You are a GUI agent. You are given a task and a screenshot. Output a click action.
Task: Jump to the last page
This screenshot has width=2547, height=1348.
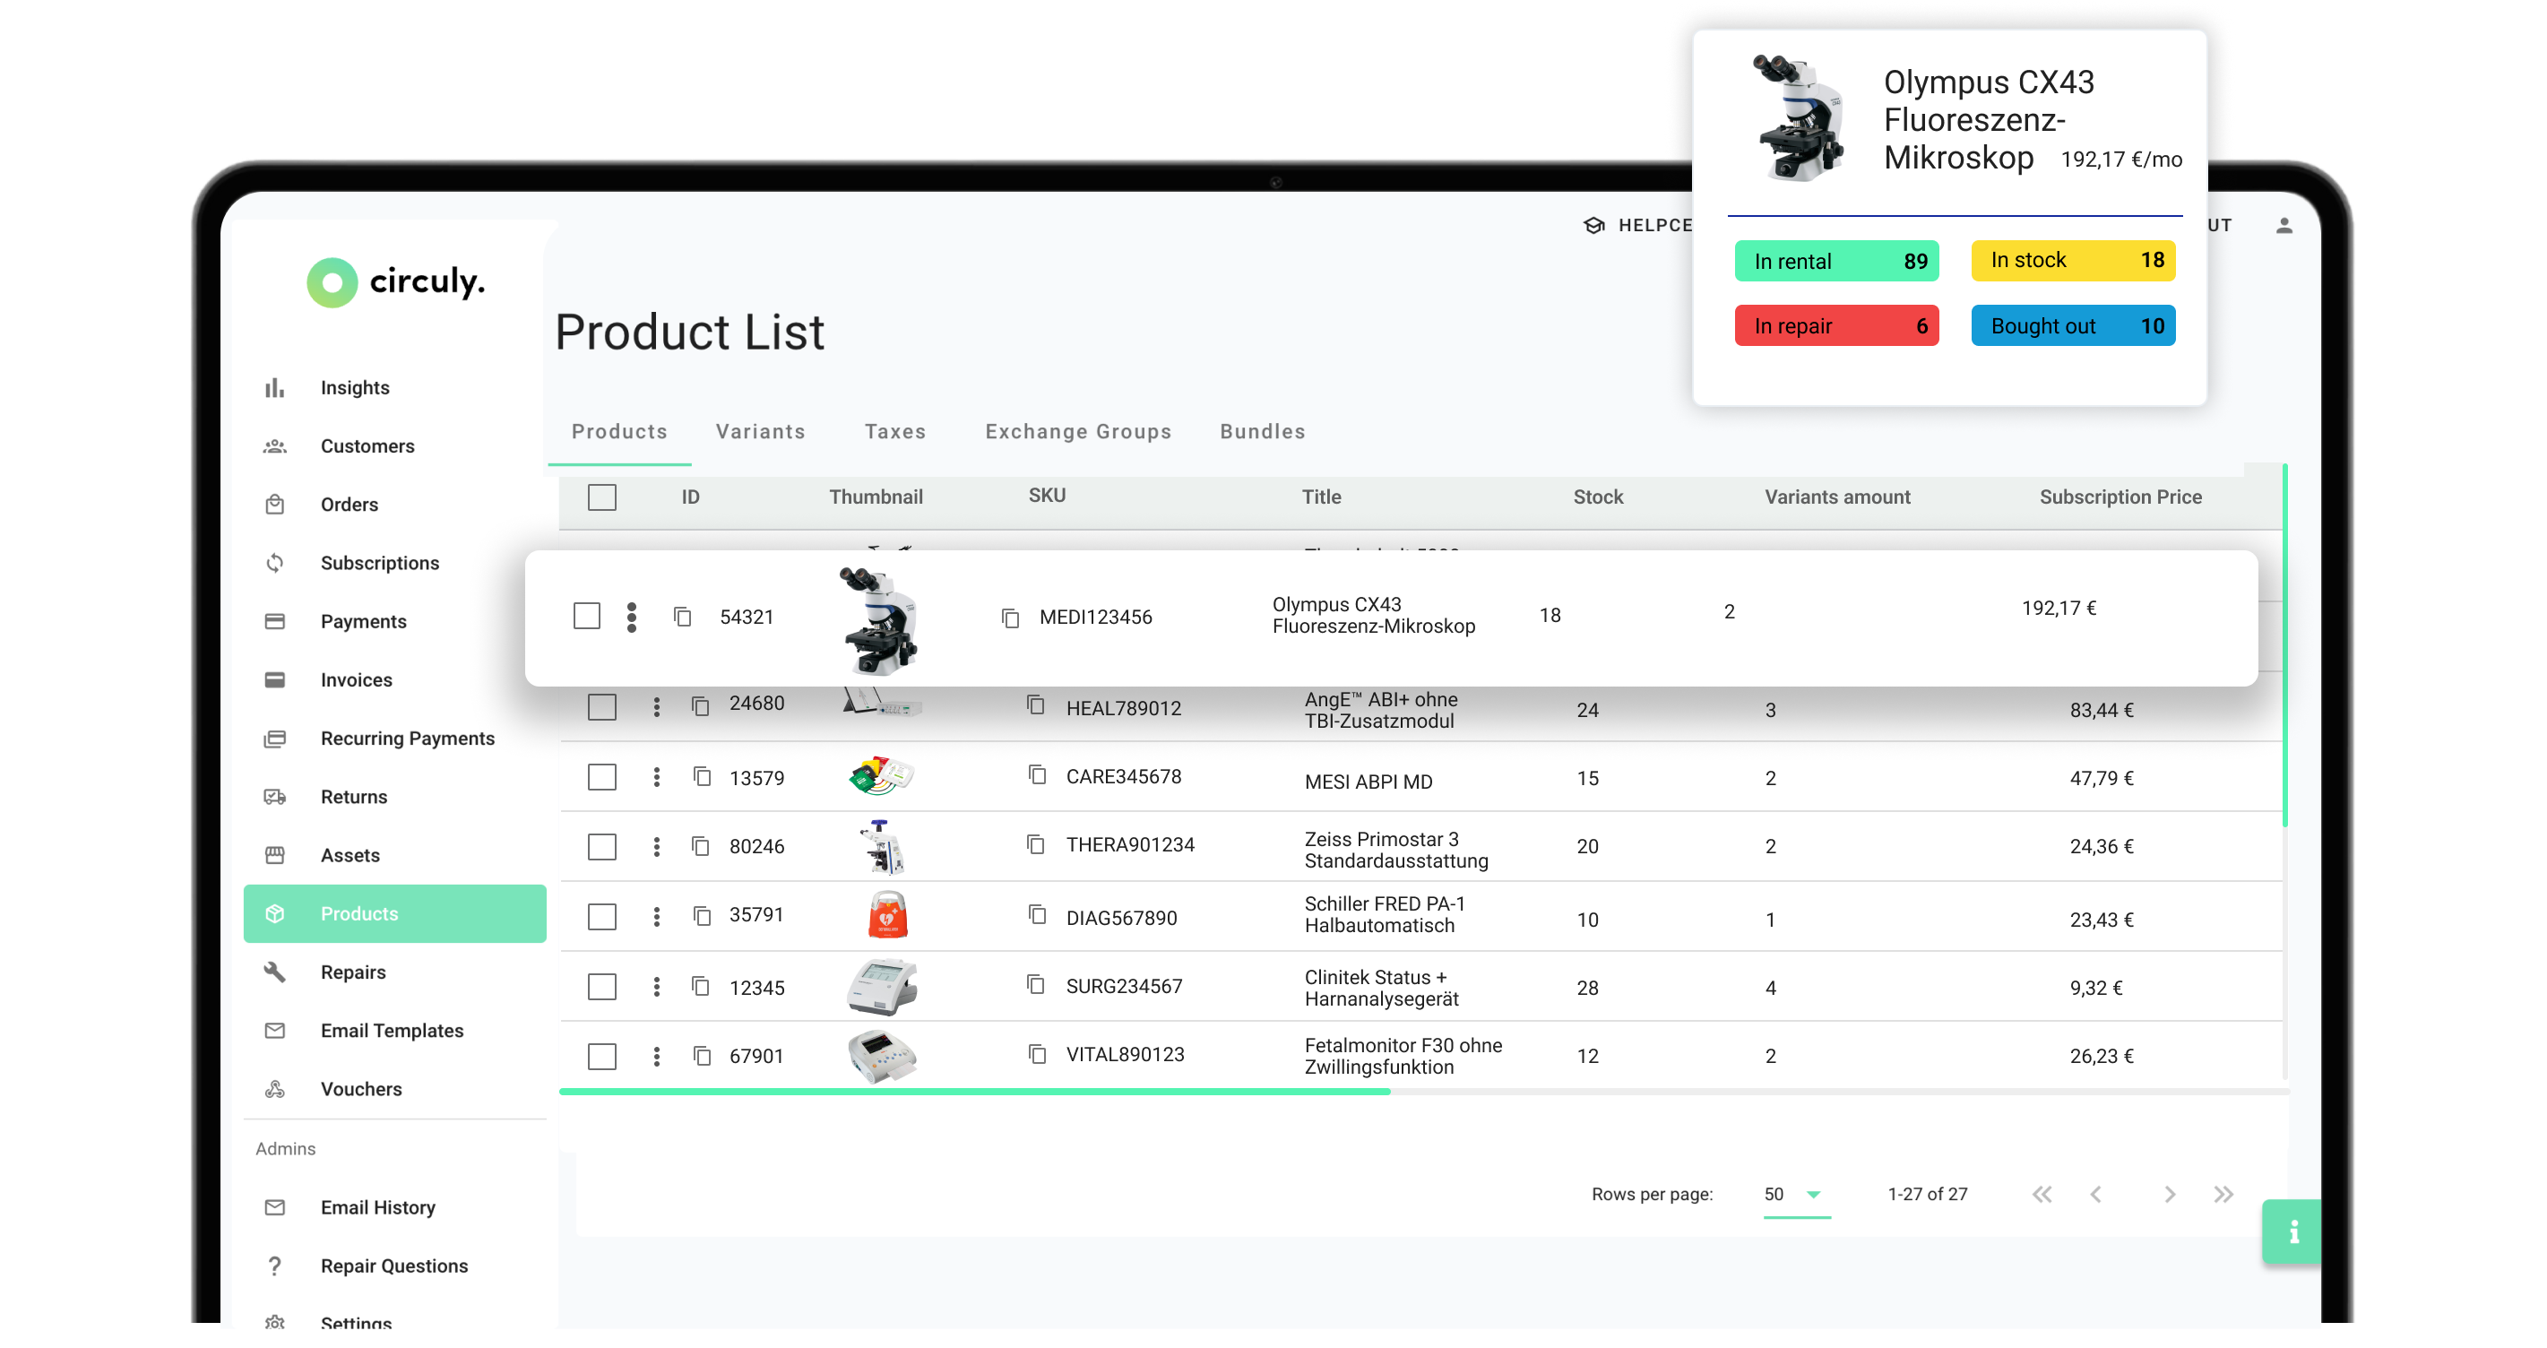point(2223,1194)
